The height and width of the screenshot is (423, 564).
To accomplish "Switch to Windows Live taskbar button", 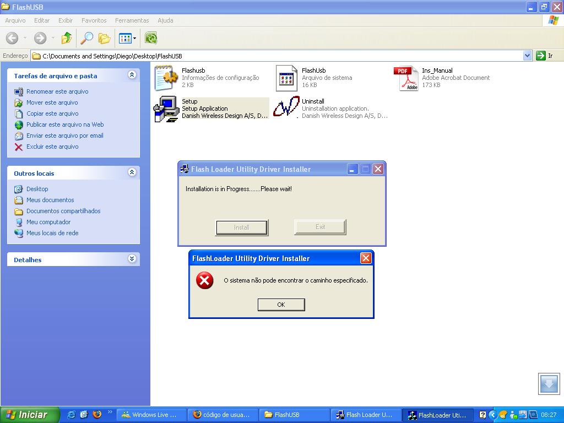I will tap(152, 415).
